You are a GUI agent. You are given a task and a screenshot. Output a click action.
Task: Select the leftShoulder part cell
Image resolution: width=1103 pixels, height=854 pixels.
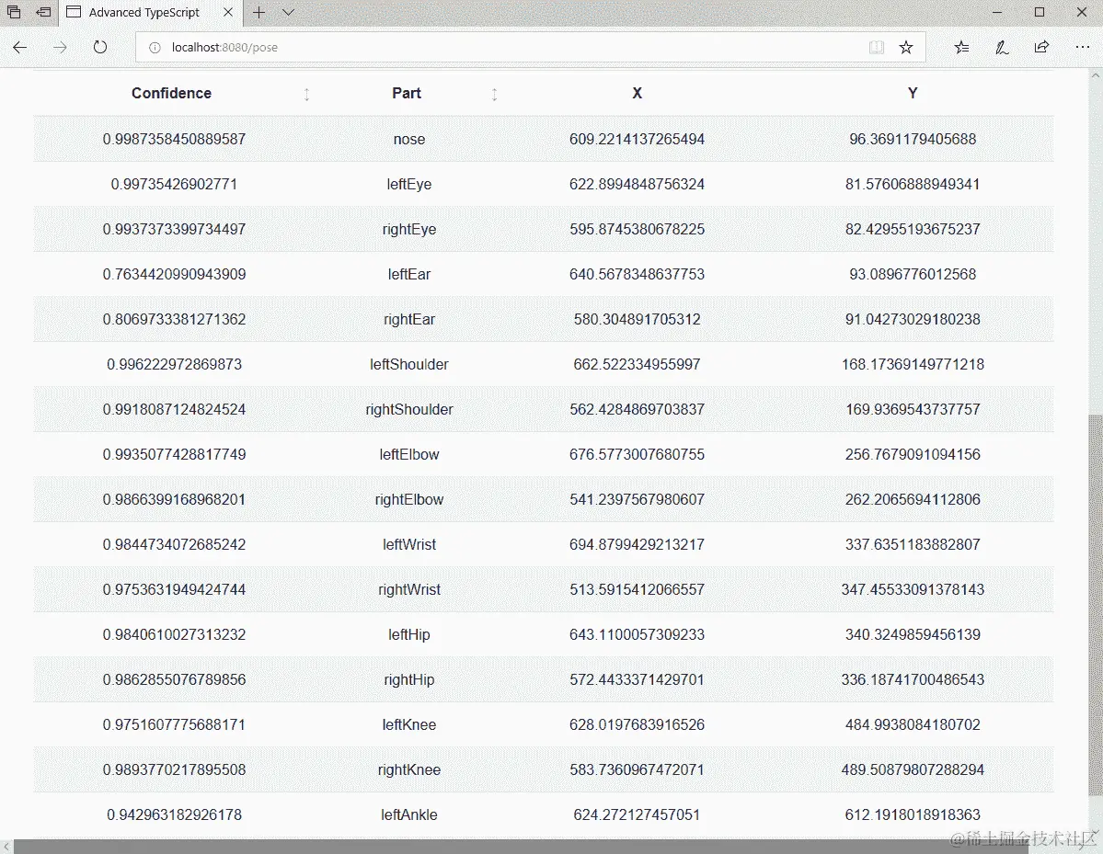(x=408, y=364)
